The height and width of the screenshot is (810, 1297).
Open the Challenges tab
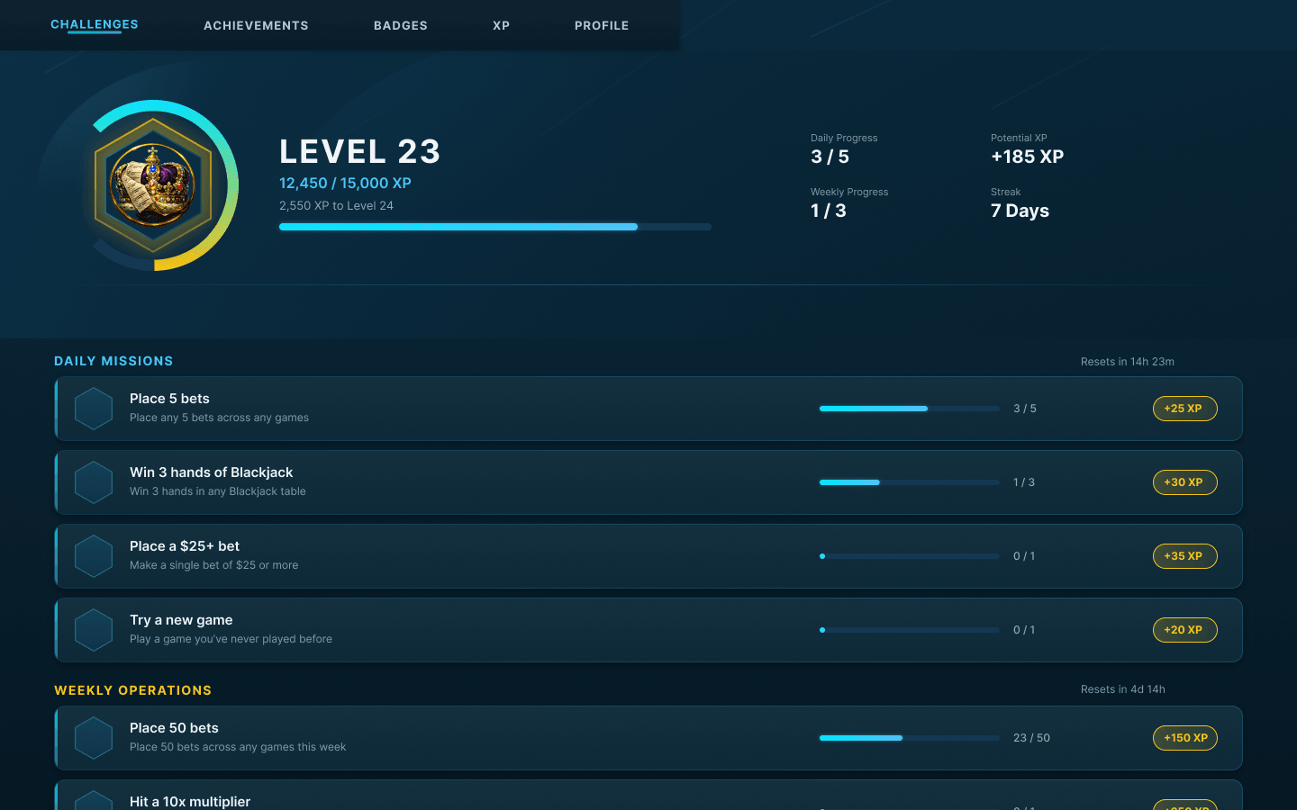[95, 24]
